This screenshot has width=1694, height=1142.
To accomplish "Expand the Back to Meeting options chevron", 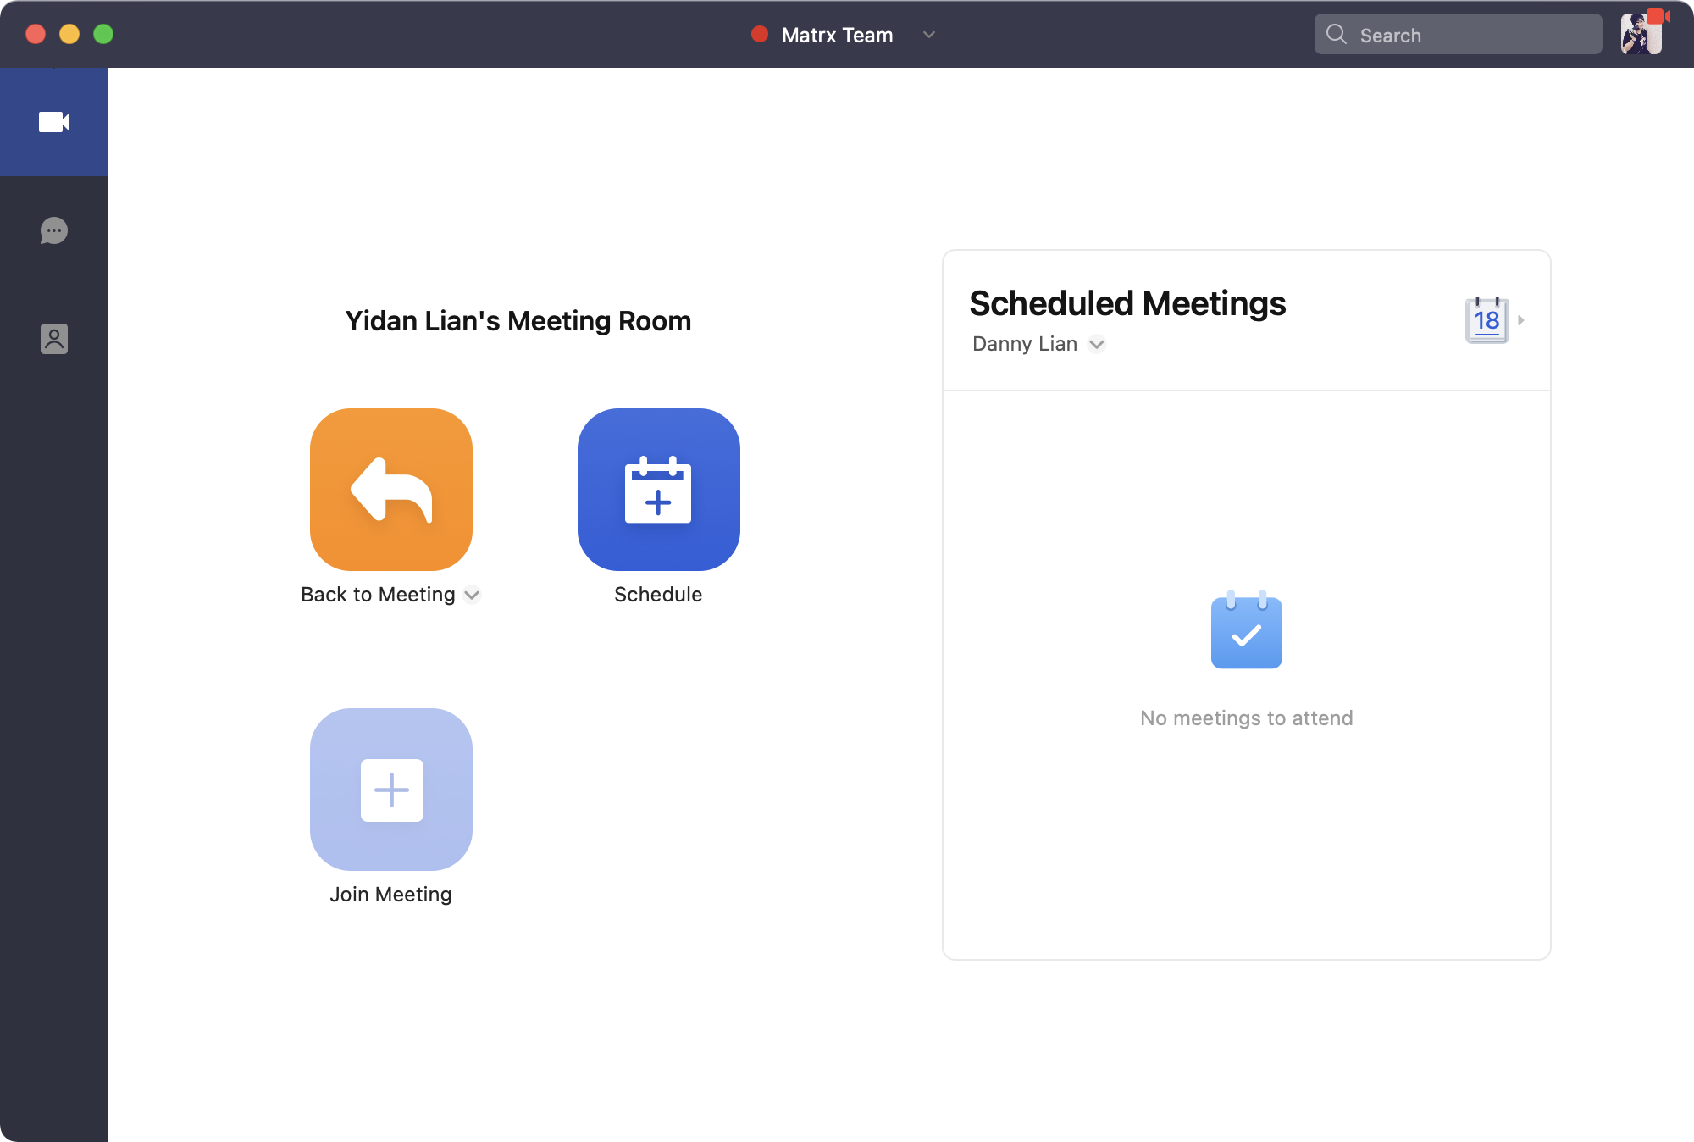I will coord(473,595).
